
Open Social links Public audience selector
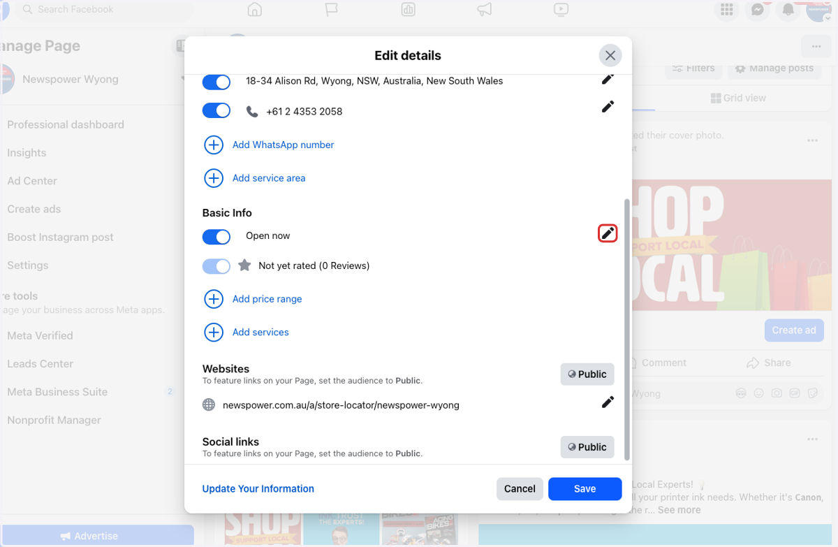pos(587,447)
